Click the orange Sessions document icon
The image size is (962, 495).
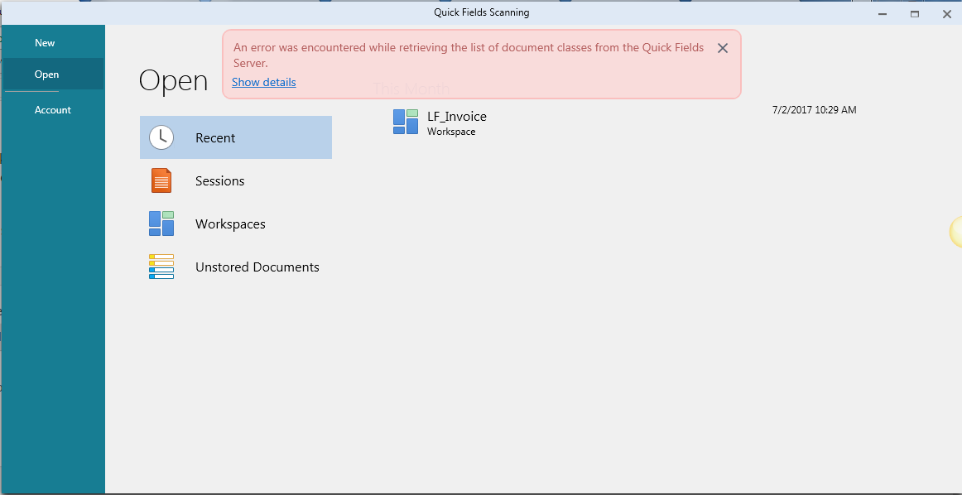pos(161,180)
